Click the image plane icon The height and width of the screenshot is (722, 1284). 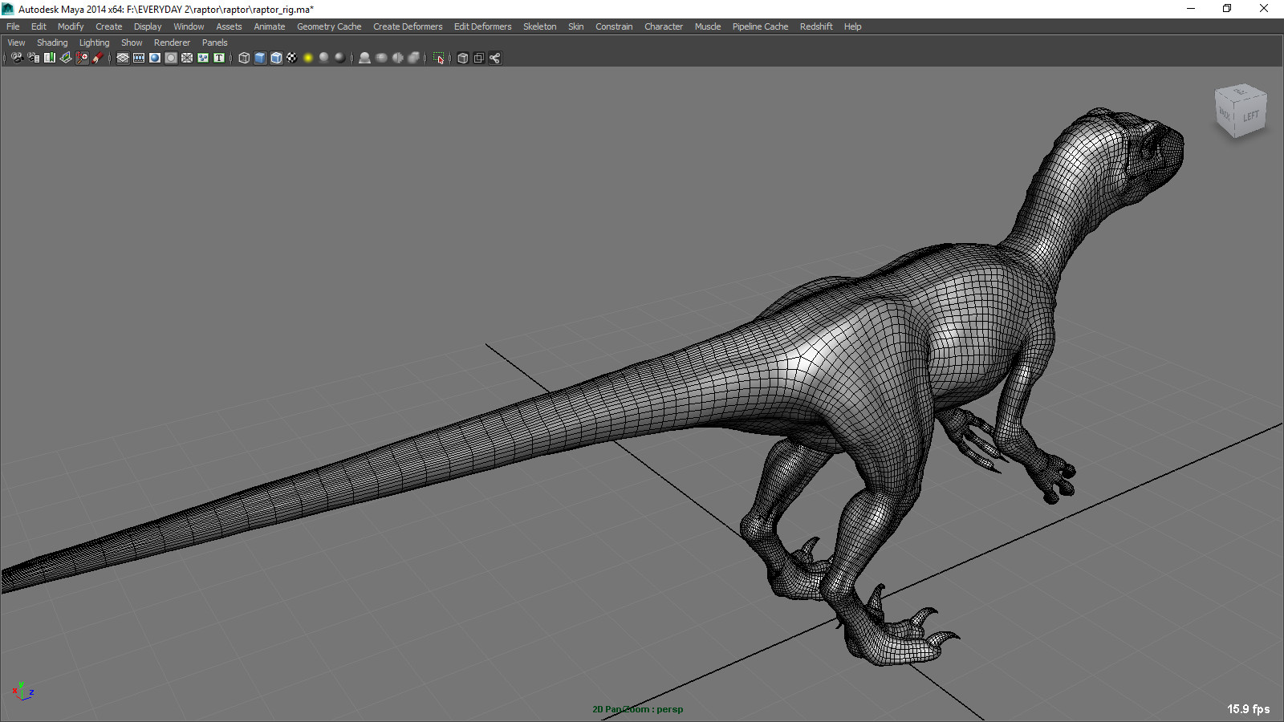click(65, 58)
